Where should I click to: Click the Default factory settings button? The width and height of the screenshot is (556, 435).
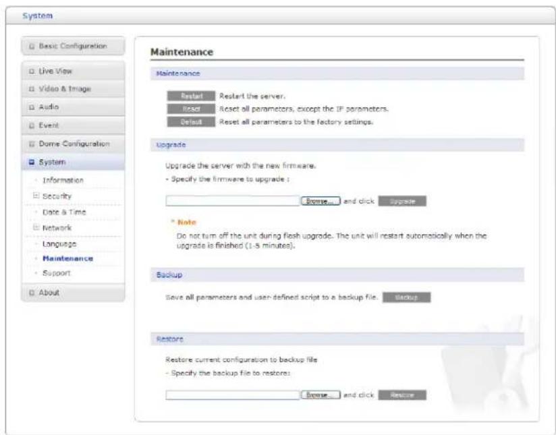coord(191,122)
